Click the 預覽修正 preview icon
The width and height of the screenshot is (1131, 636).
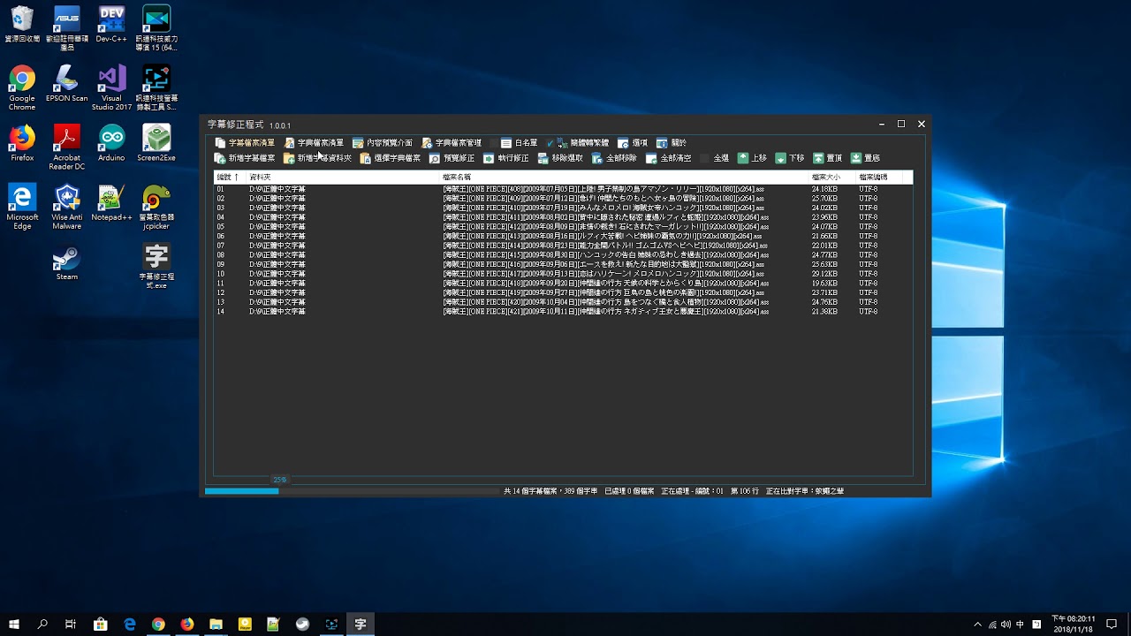coord(435,158)
